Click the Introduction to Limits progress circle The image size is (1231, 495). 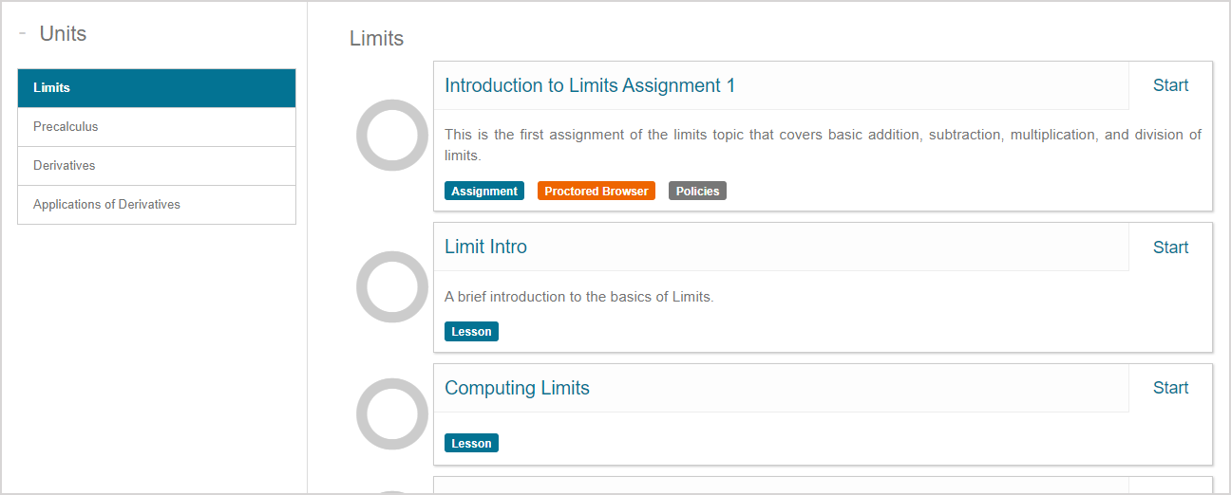click(392, 136)
